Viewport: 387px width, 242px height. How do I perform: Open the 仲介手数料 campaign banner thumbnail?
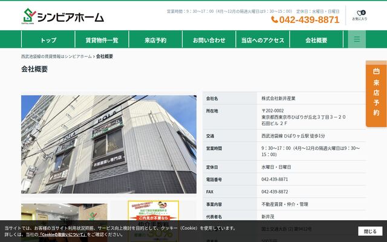pyautogui.click(x=153, y=221)
